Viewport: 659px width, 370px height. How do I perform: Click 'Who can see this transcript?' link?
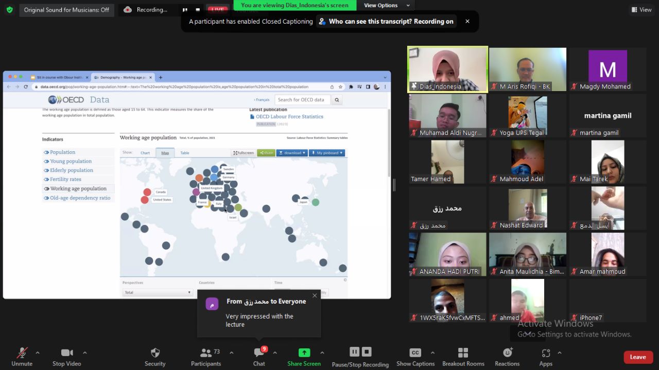coord(386,22)
